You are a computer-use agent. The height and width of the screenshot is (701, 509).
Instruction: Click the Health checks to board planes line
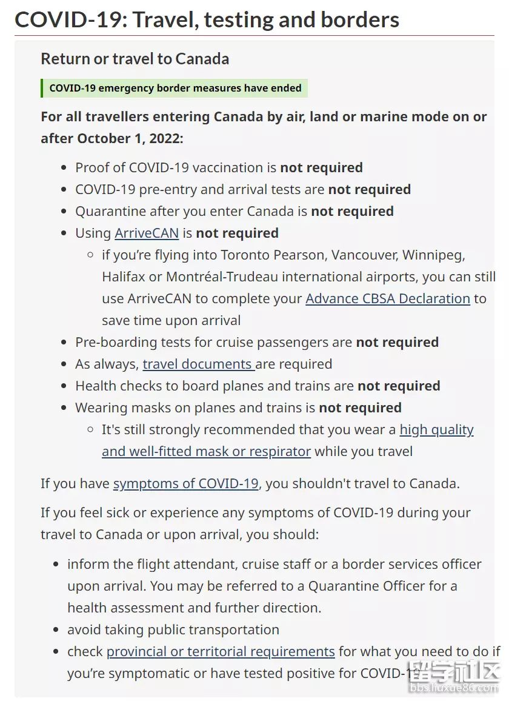click(258, 386)
